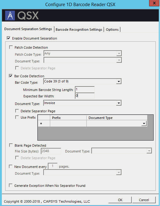Open the Bar Code Type dropdown
This screenshot has height=206, width=160.
119,82
